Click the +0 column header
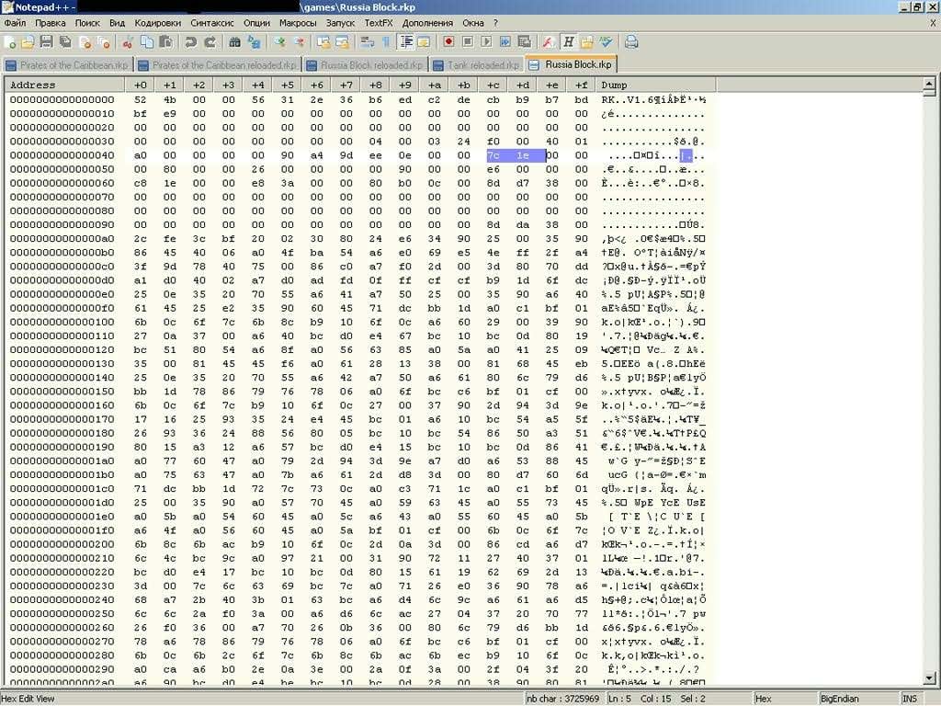 tap(140, 85)
